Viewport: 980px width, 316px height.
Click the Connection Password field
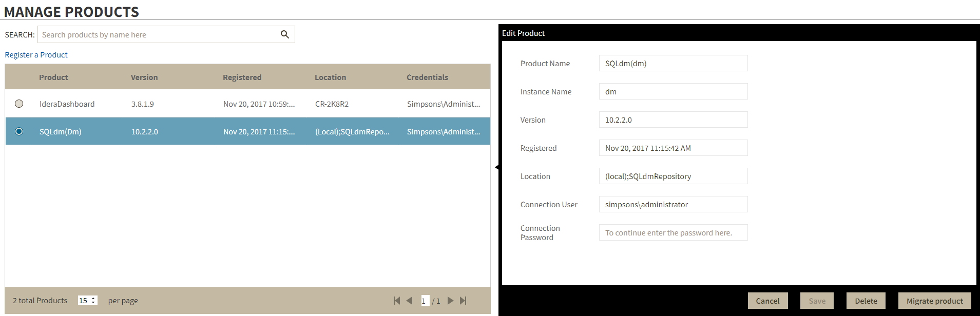(673, 233)
